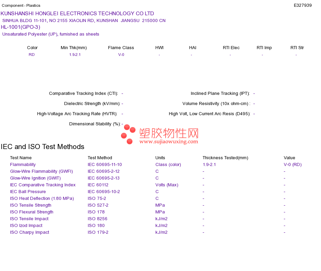The height and width of the screenshot is (271, 321).
Task: Click test method IEC 60695-10-2
Action: tap(104, 191)
